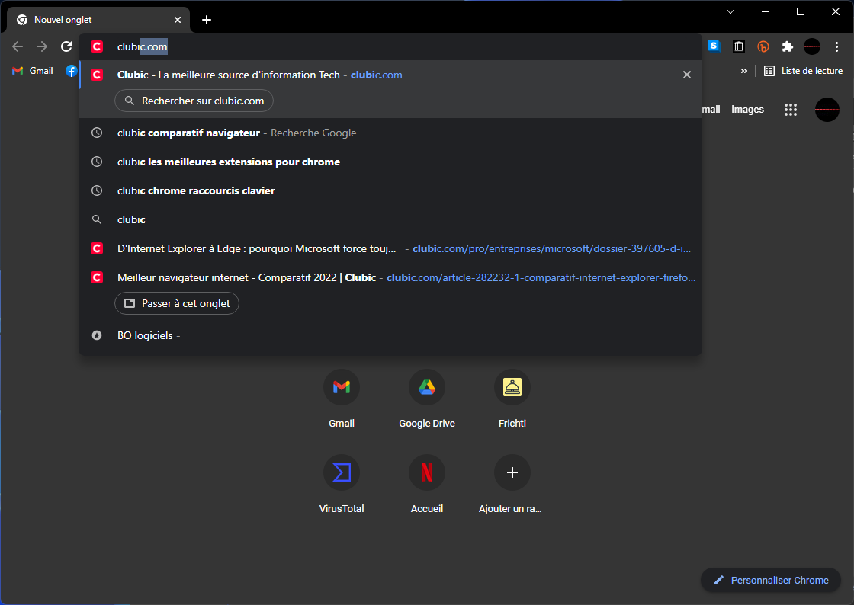The height and width of the screenshot is (605, 854).
Task: Click Passer à cet onglet button
Action: point(177,303)
